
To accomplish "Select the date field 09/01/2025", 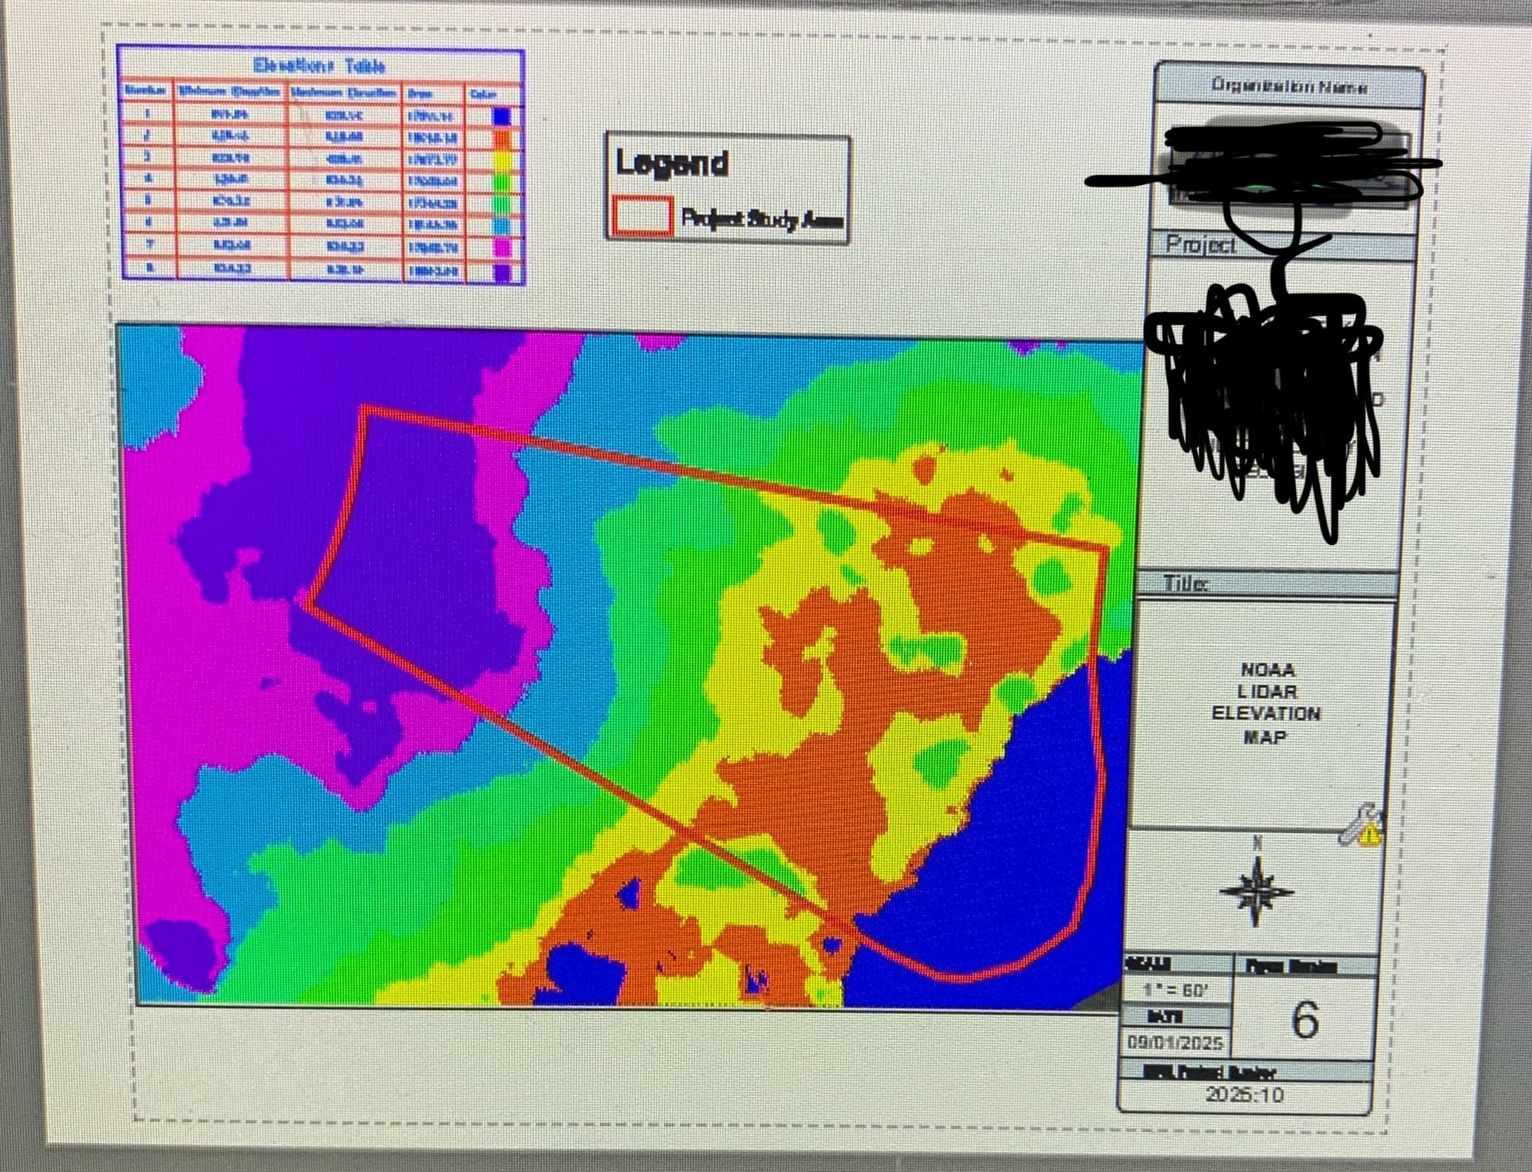I will (x=1175, y=1043).
